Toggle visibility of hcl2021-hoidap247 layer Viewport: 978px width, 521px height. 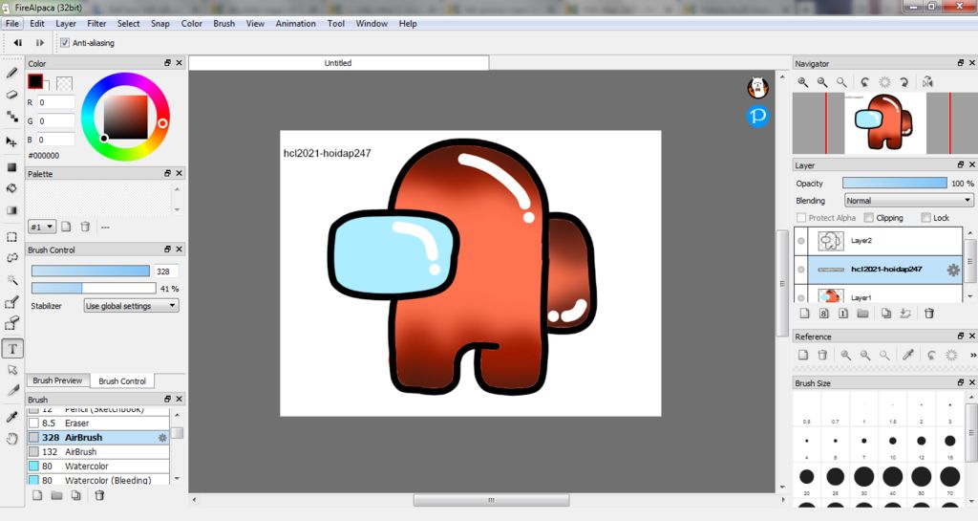click(801, 270)
